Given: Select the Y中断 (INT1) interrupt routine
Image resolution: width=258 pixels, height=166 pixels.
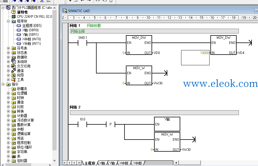Looking at the screenshot, I should [32, 44].
